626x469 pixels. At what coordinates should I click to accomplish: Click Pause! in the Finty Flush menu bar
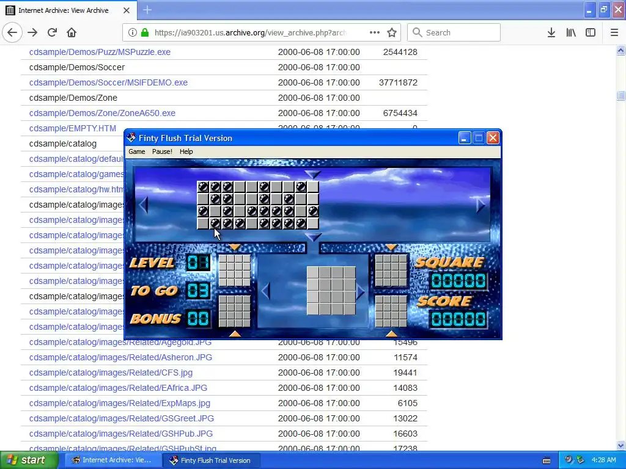tap(162, 151)
